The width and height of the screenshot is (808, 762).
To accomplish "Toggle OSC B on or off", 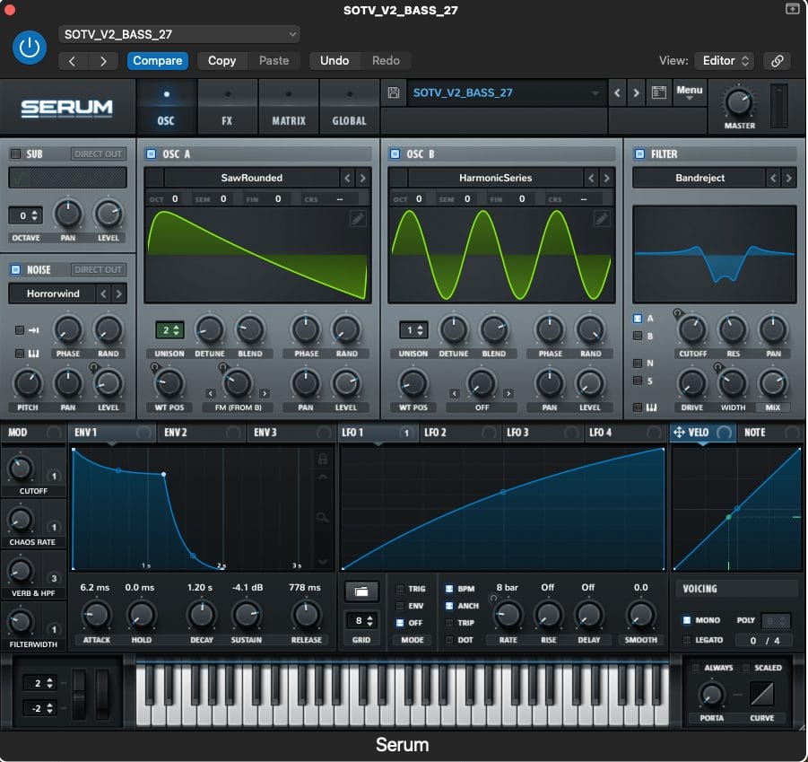I will coord(395,153).
